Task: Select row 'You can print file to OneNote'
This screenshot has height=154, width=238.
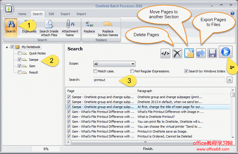Action: tap(148, 122)
